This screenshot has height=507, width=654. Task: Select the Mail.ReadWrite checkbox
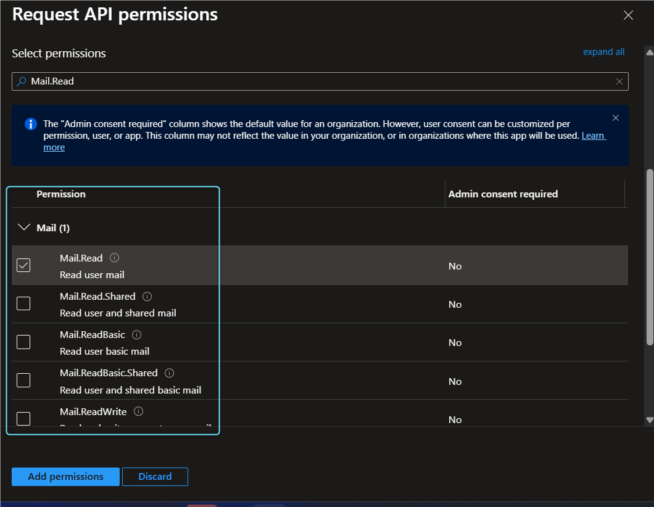tap(23, 419)
